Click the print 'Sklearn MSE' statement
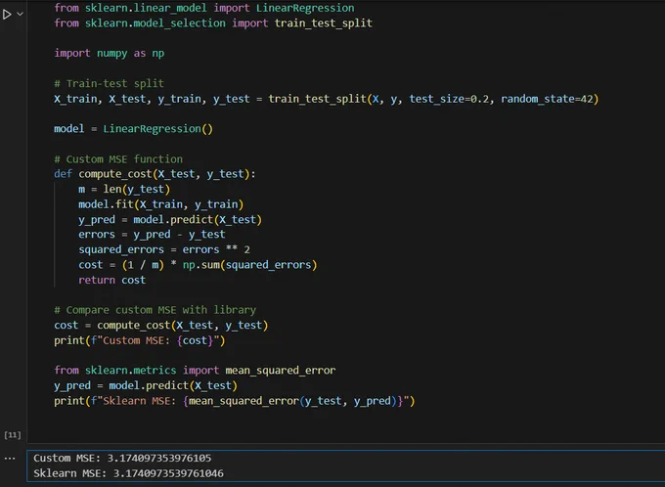Viewport: 665px width, 487px height. coord(234,401)
